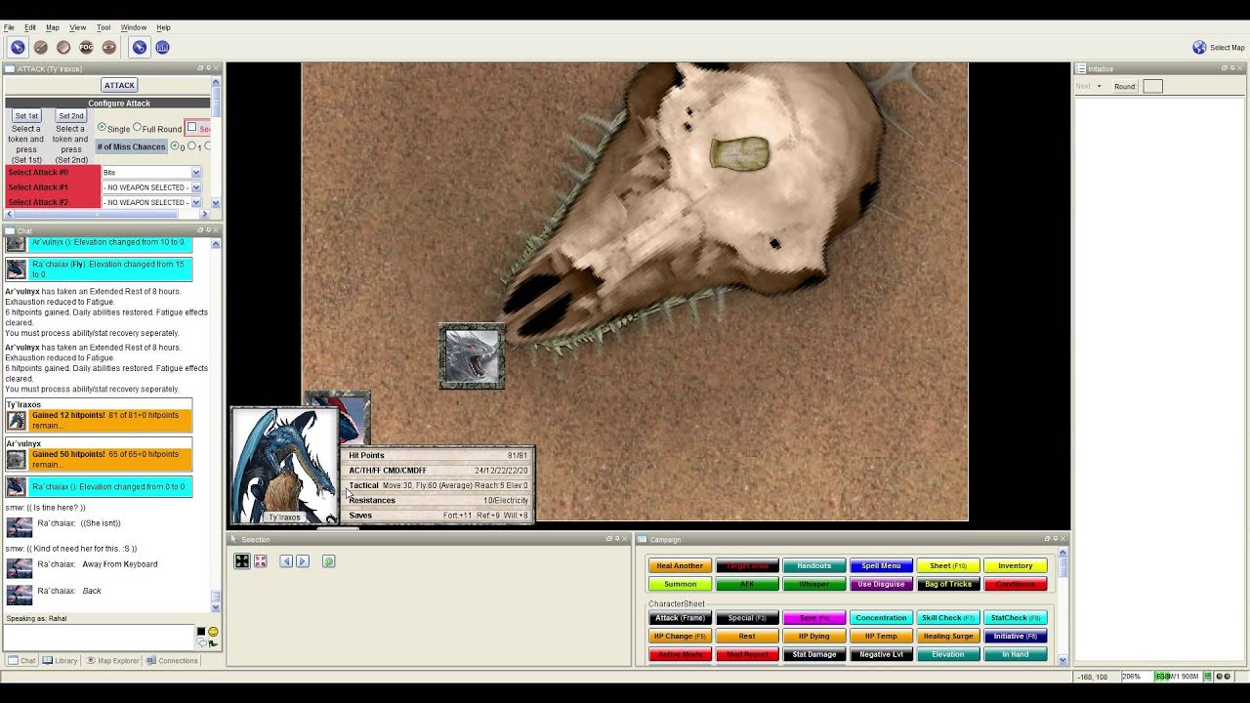Click the Spell Menu macro button
Screen dimensions: 1250x703
881,566
